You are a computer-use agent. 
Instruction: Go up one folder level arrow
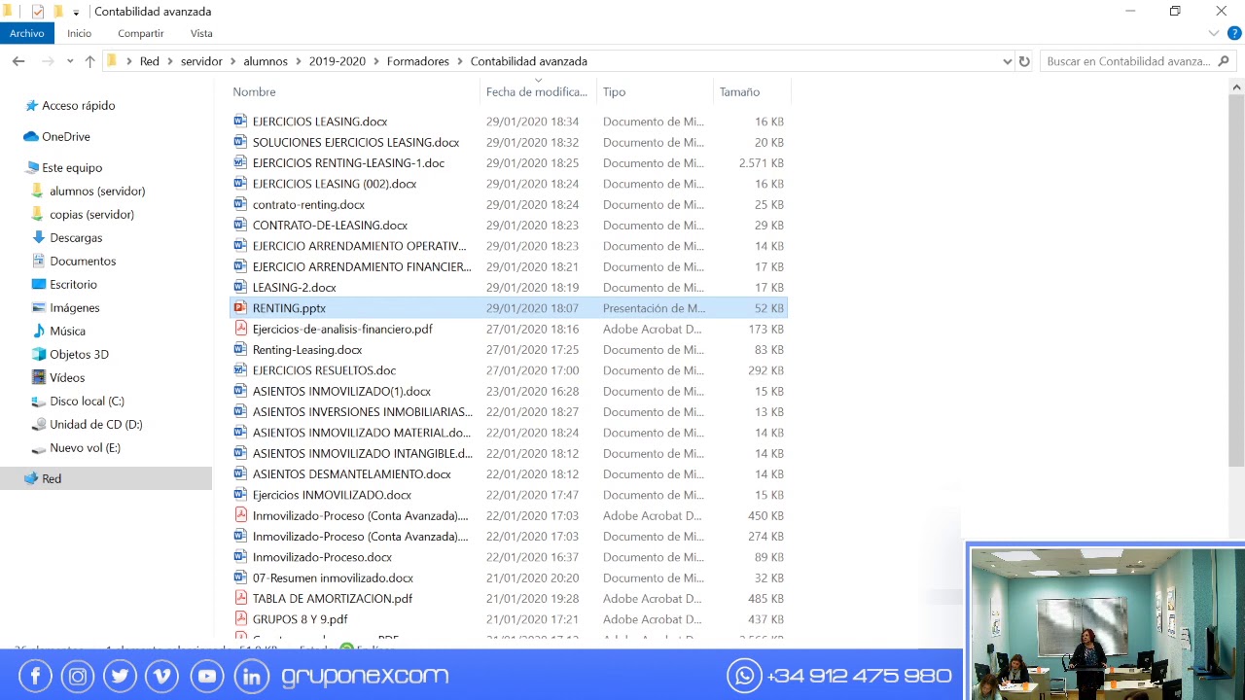[x=89, y=61]
